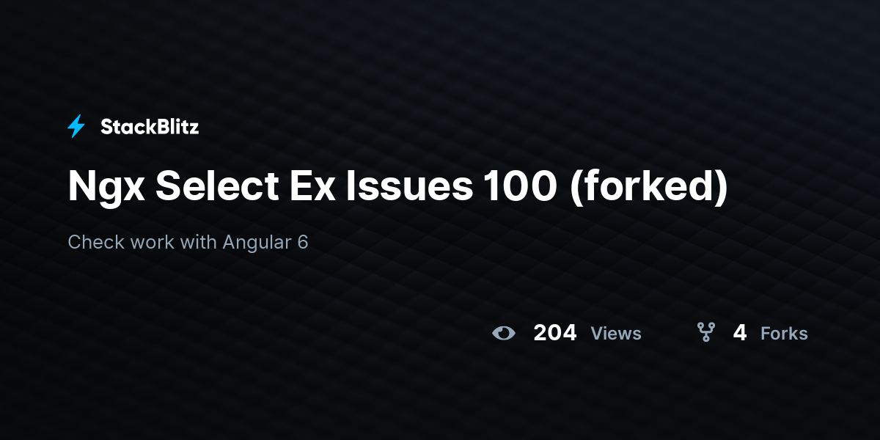Click the "Check work with" description text

pyautogui.click(x=142, y=242)
